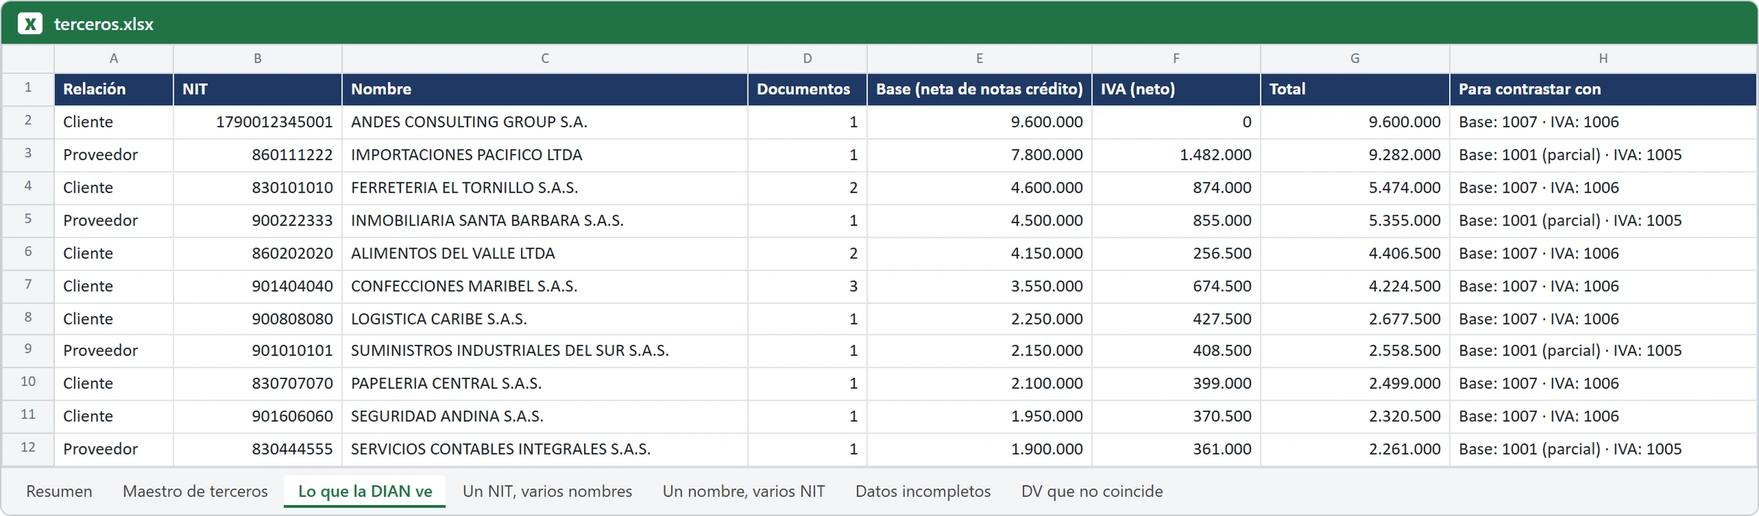Screen dimensions: 1759x516
Task: Select NIT cell 830707070
Action: pos(257,384)
